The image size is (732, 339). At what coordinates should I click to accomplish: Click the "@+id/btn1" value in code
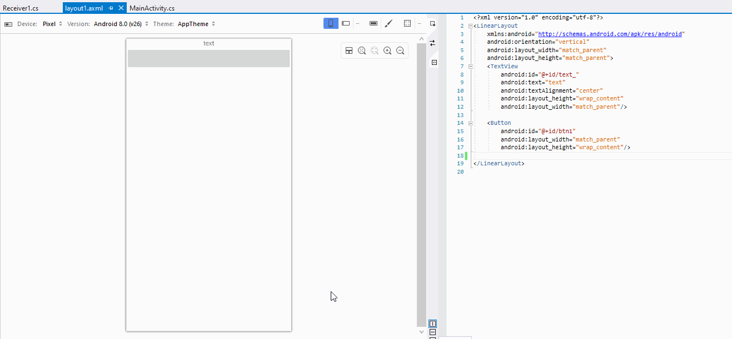556,131
